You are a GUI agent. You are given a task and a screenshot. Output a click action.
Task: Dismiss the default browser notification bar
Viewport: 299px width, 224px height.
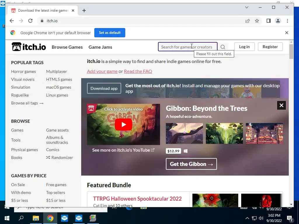(287, 33)
